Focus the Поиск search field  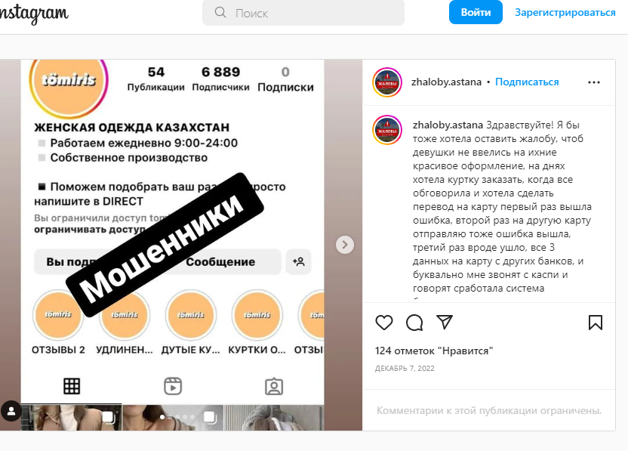point(303,13)
